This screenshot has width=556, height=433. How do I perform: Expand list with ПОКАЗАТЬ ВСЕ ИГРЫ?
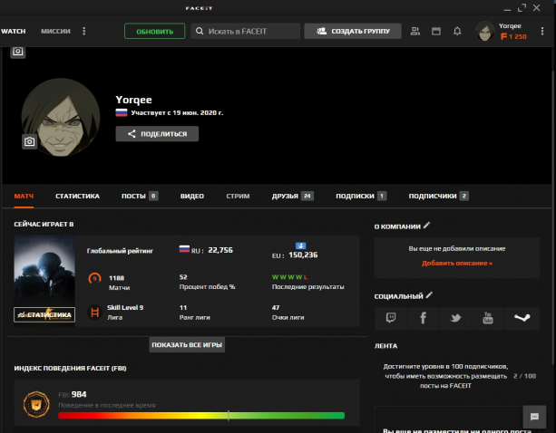186,345
